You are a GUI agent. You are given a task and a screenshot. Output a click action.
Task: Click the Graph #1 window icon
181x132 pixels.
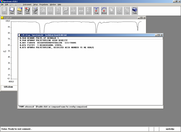[2, 18]
